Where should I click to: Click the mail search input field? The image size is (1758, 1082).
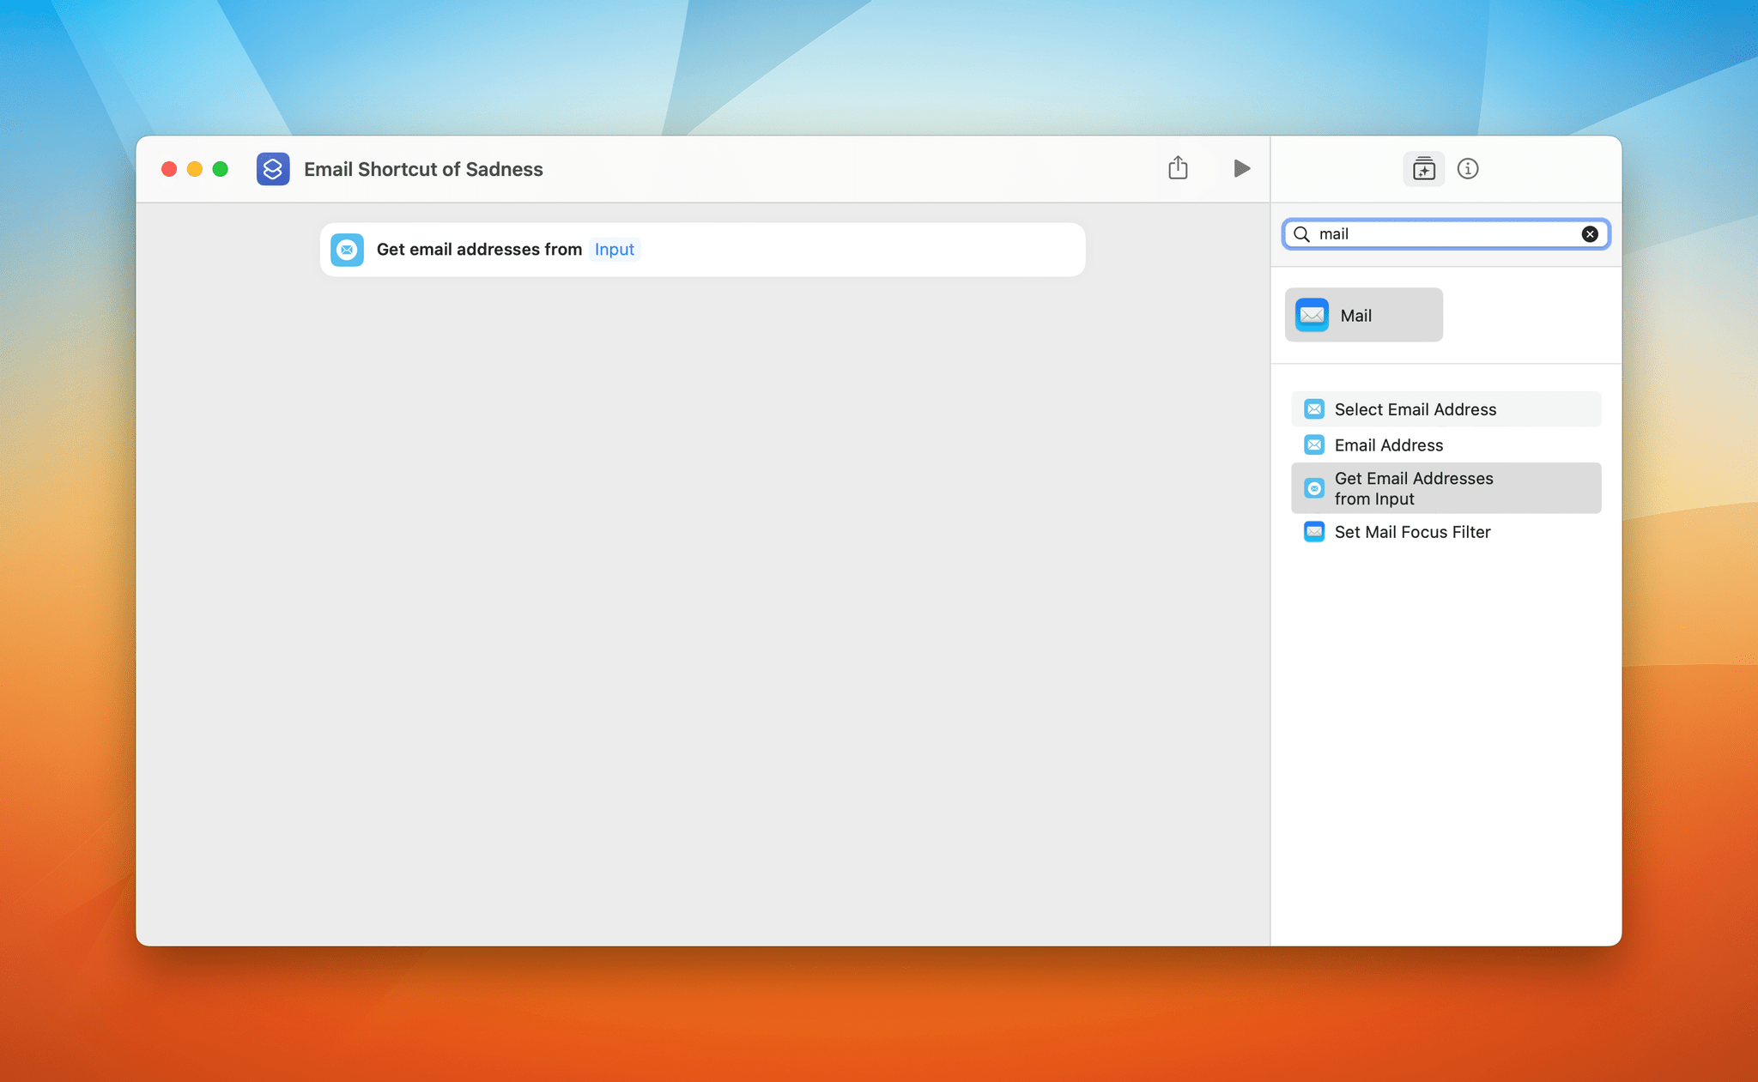1446,234
